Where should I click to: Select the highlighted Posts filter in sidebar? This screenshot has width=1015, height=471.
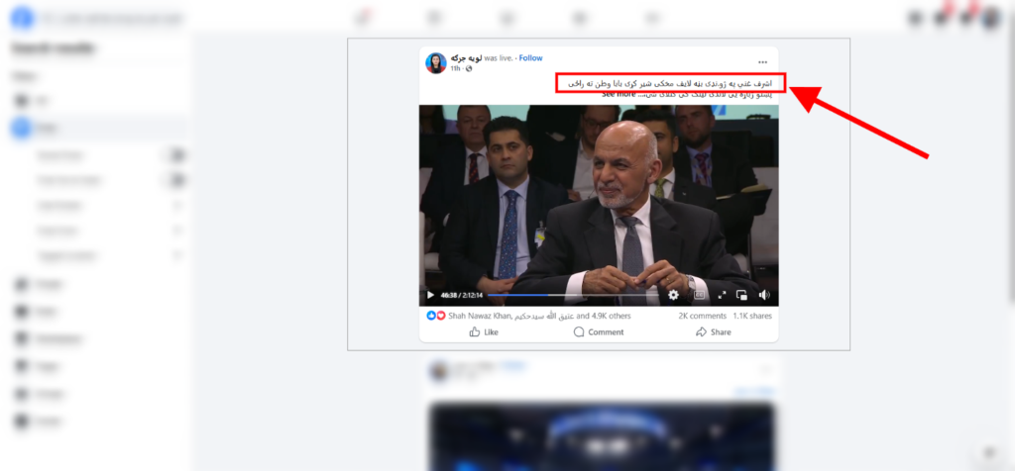[x=97, y=128]
